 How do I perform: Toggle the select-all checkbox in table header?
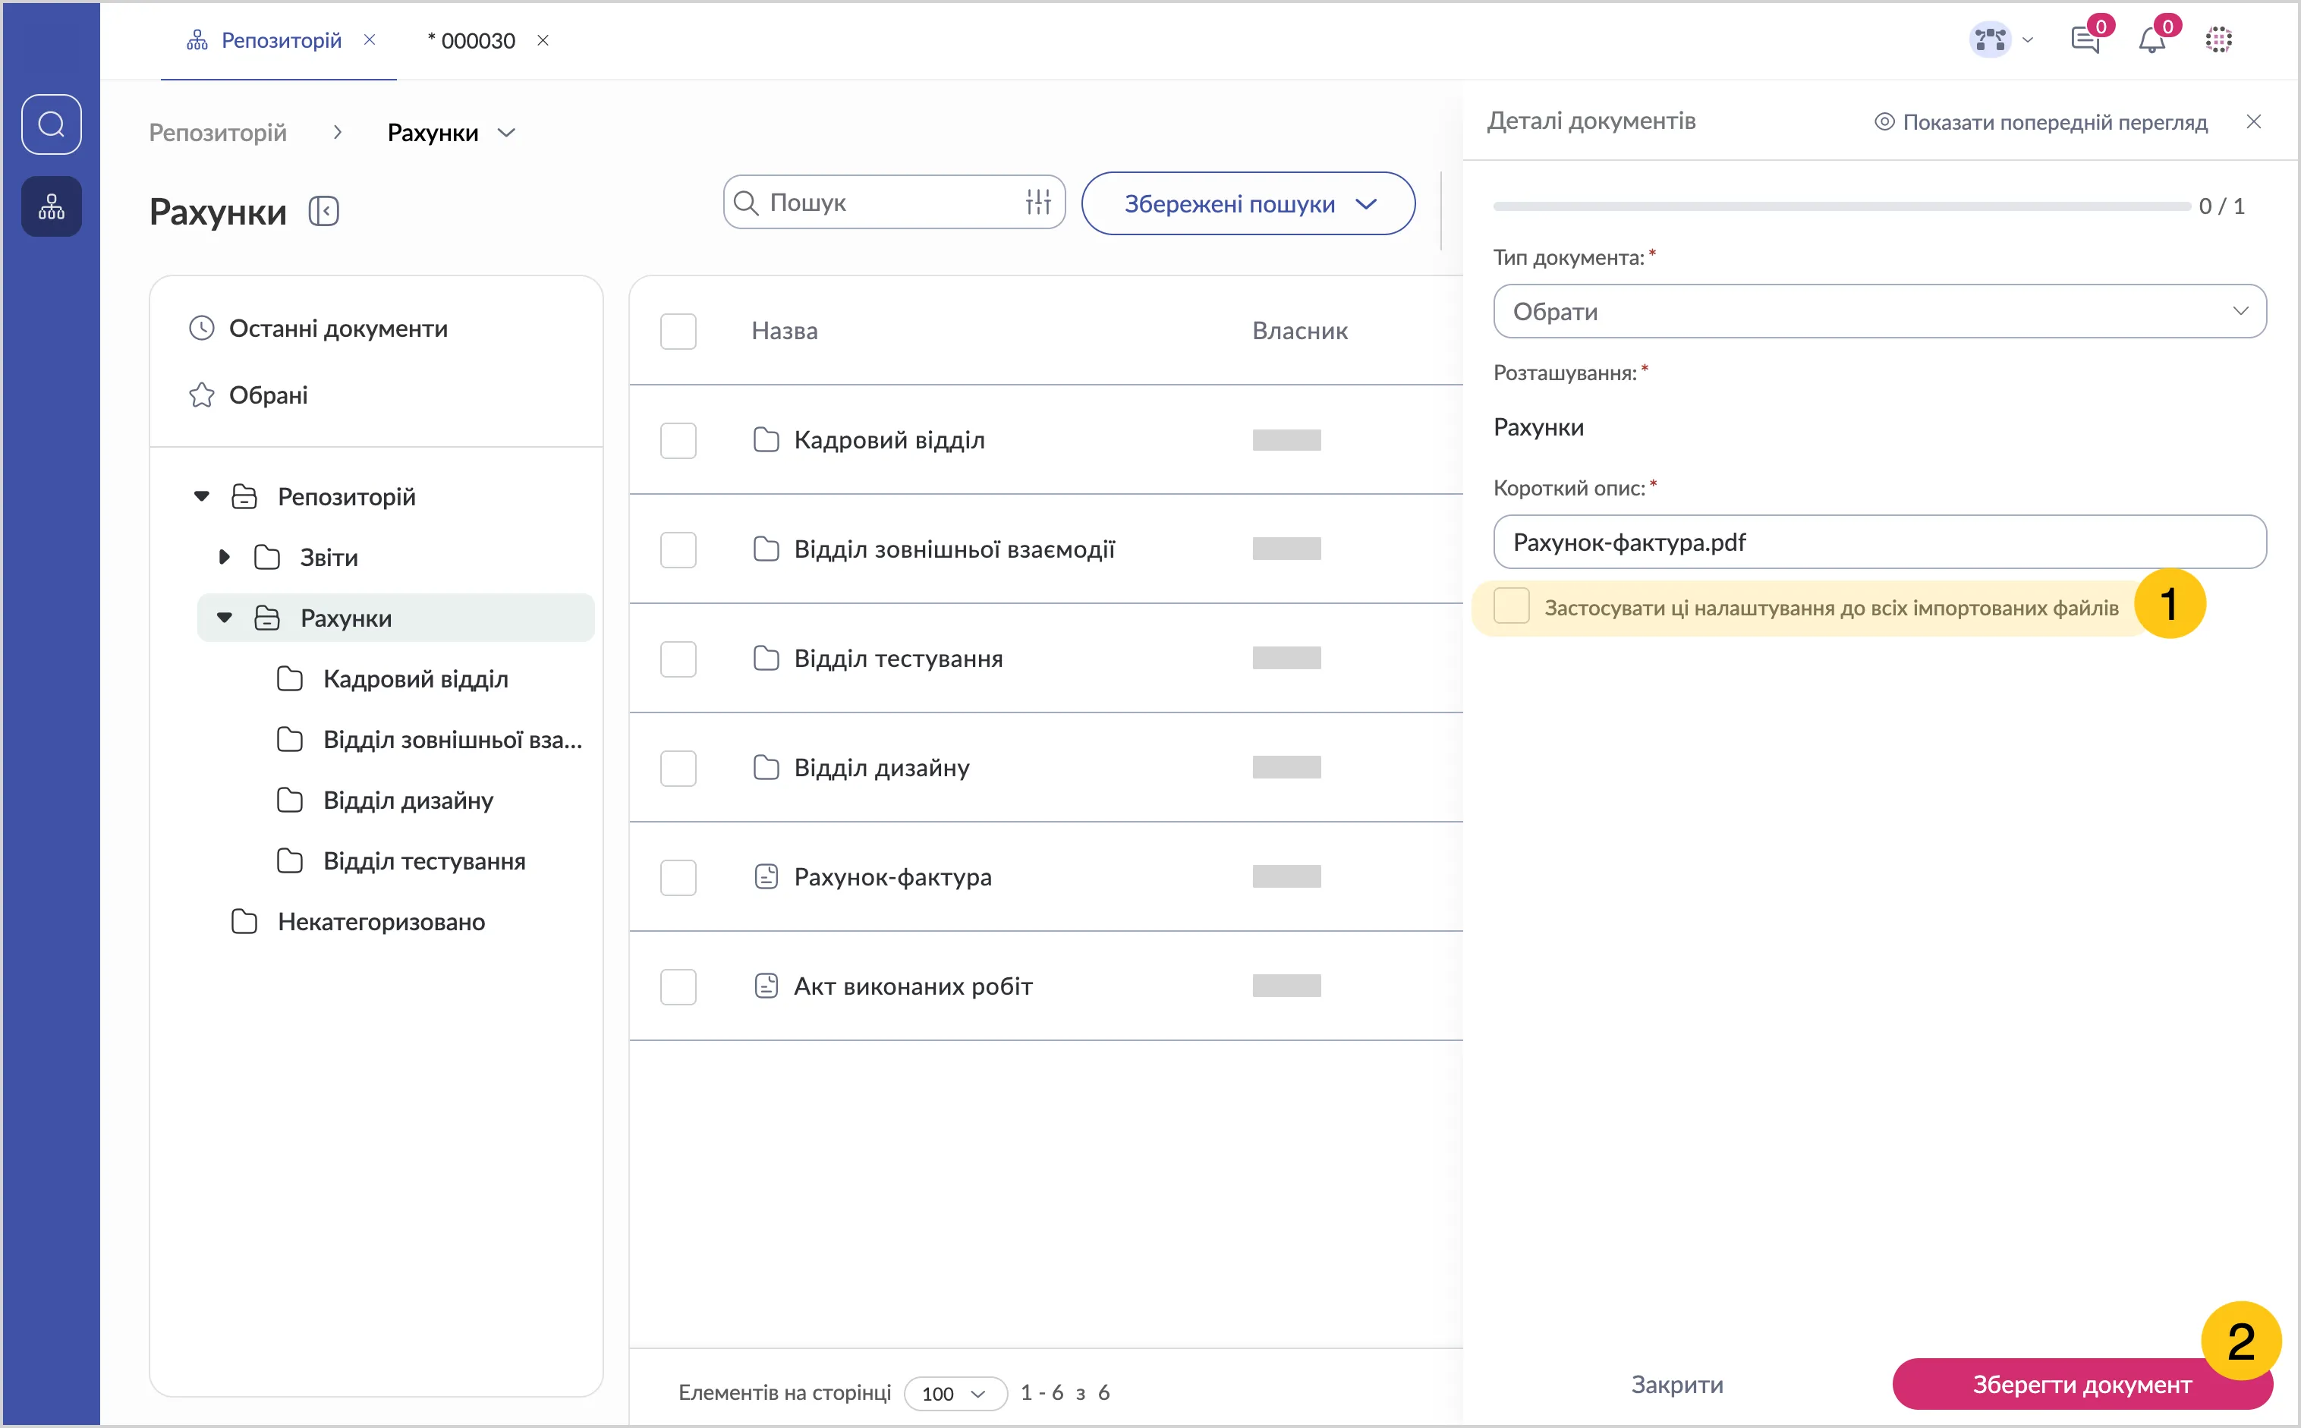[x=678, y=331]
